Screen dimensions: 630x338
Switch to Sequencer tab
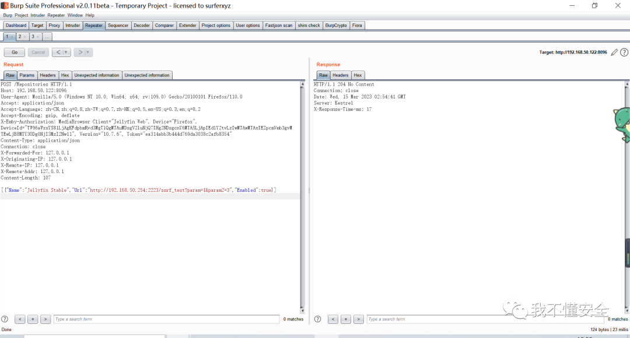coord(118,25)
